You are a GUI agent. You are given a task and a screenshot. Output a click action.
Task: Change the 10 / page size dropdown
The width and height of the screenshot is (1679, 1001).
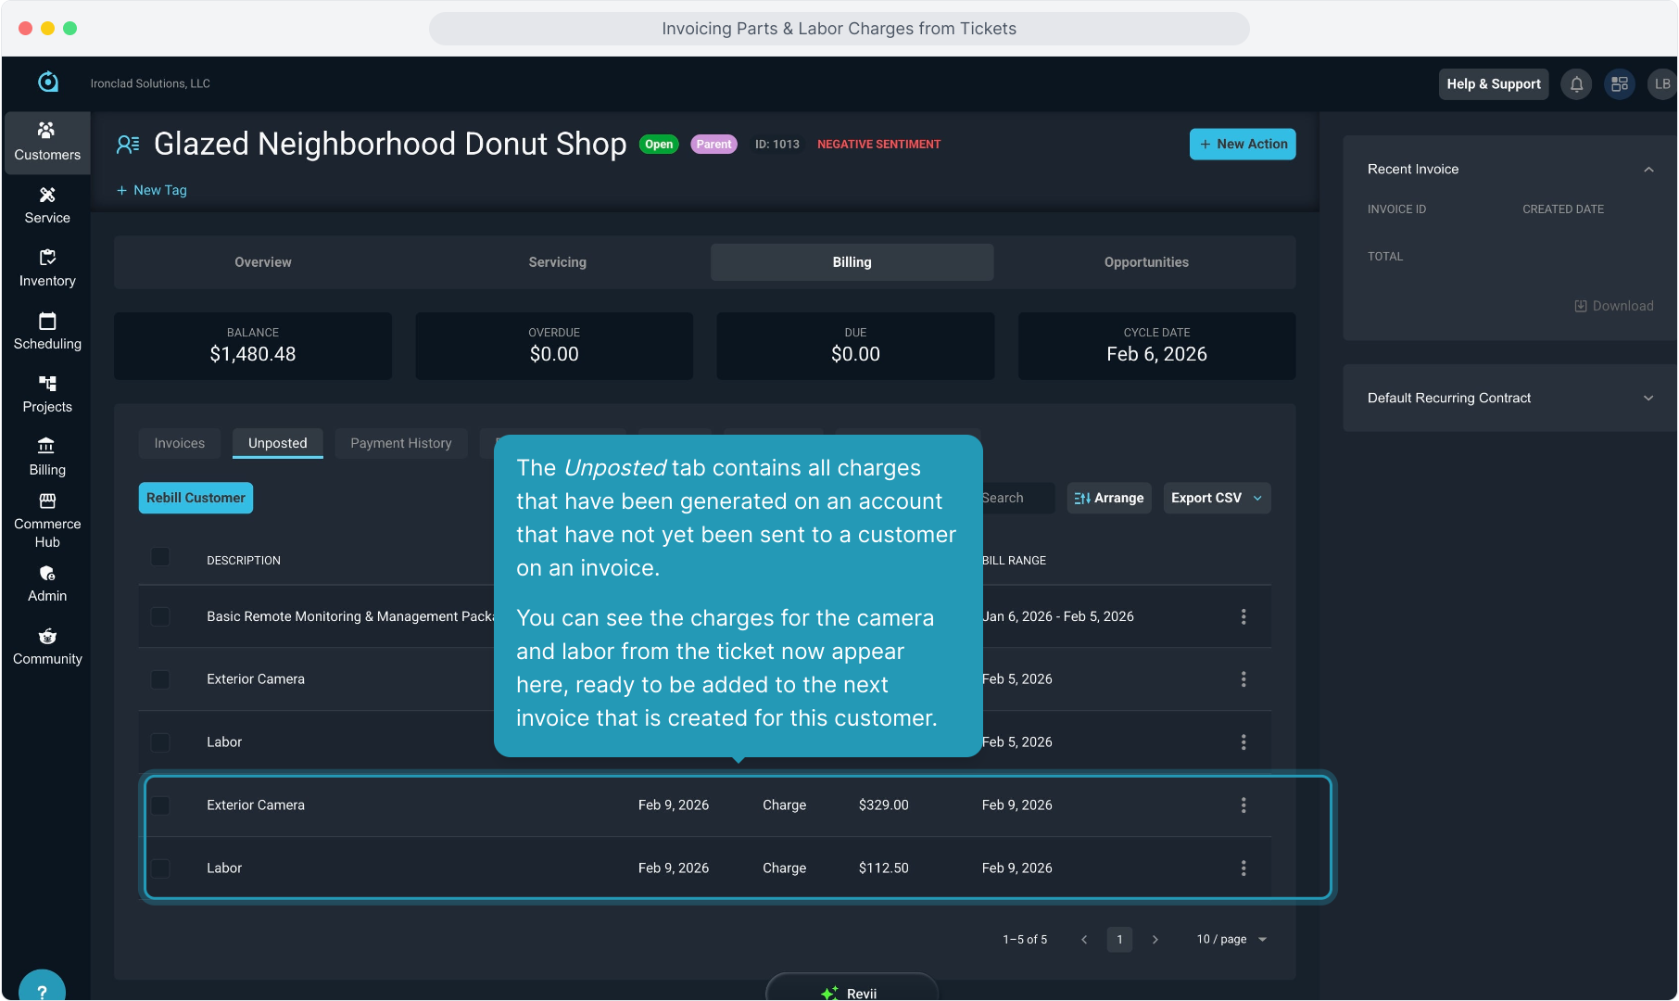pyautogui.click(x=1231, y=940)
